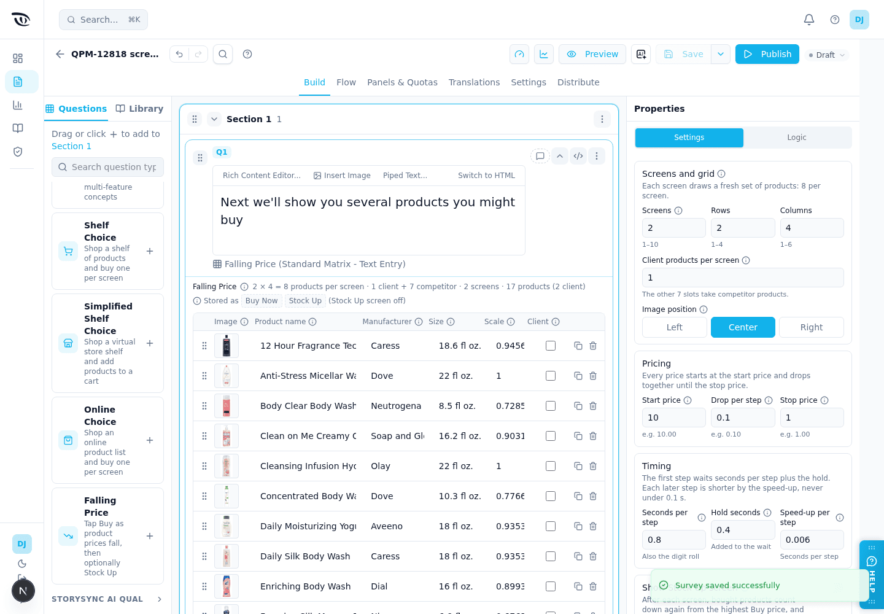Add Falling Price question with plus
Image resolution: width=884 pixels, height=614 pixels.
tap(150, 536)
